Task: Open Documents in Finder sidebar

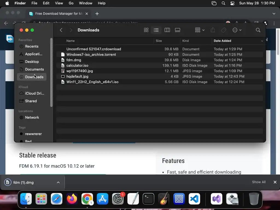Action: tap(32, 69)
